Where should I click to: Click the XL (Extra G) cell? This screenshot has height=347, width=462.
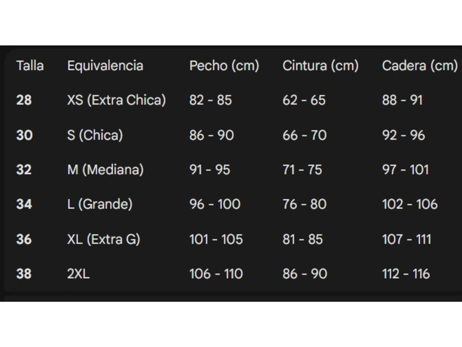click(x=104, y=239)
